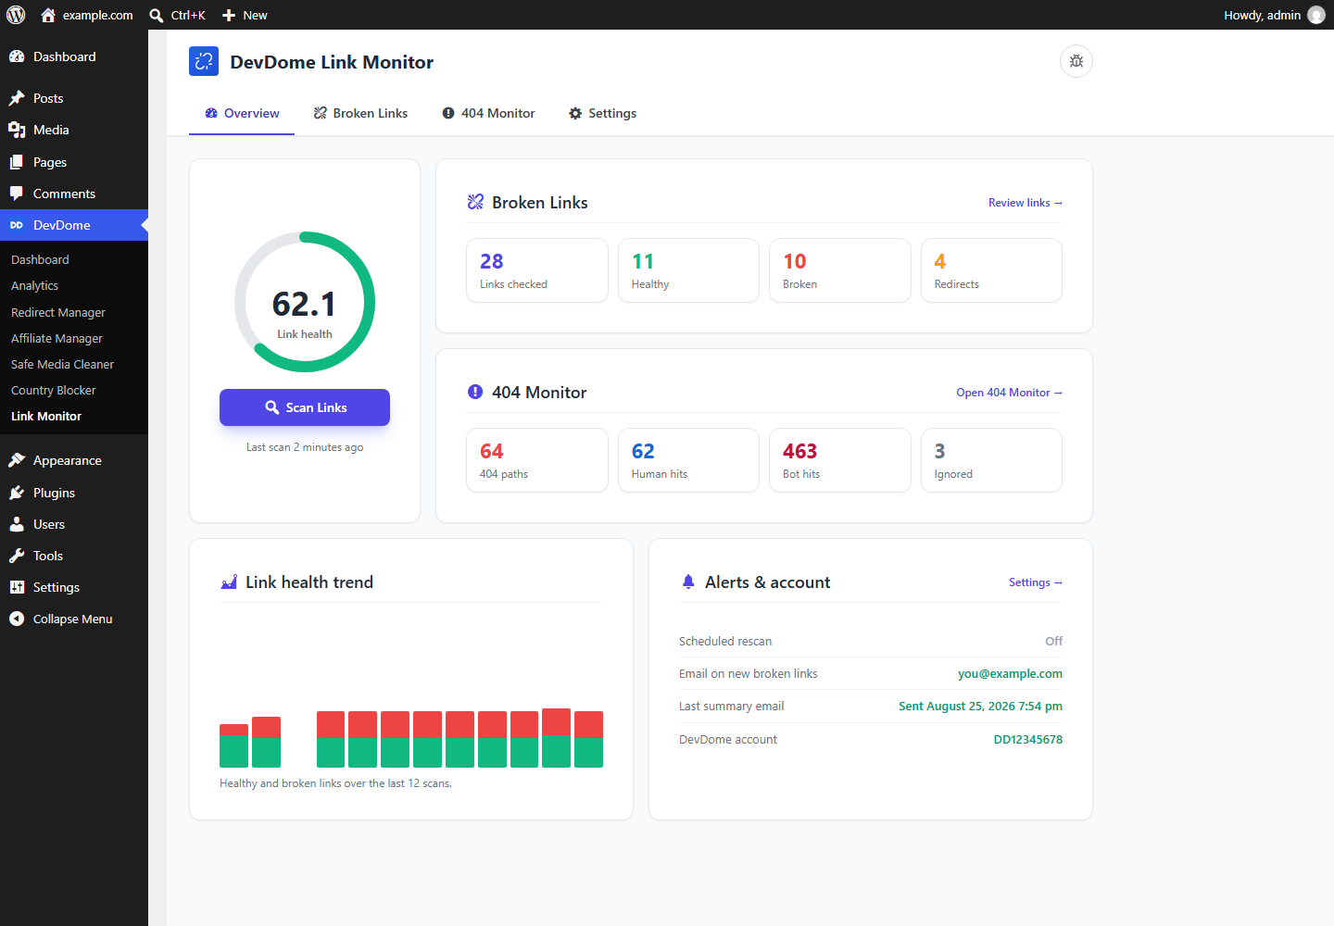Open the plugin Settings tab
This screenshot has width=1334, height=926.
pyautogui.click(x=602, y=113)
